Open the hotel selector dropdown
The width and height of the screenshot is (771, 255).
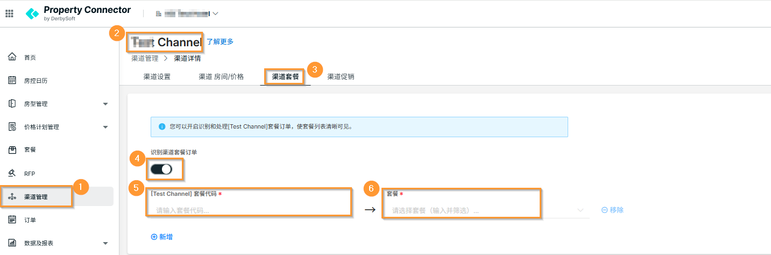pos(187,13)
